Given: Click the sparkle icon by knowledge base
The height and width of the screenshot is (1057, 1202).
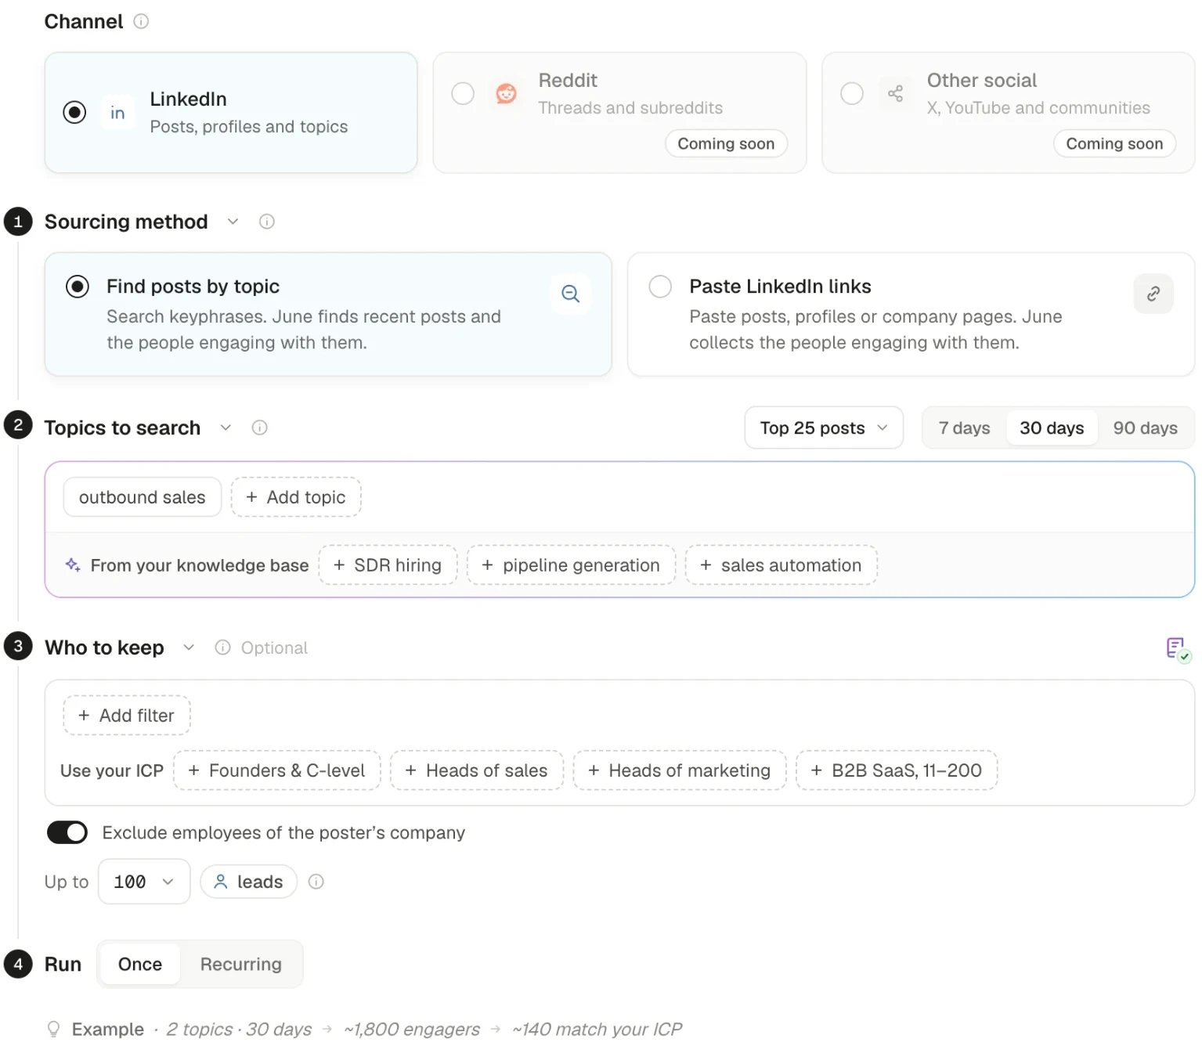Looking at the screenshot, I should [x=73, y=565].
